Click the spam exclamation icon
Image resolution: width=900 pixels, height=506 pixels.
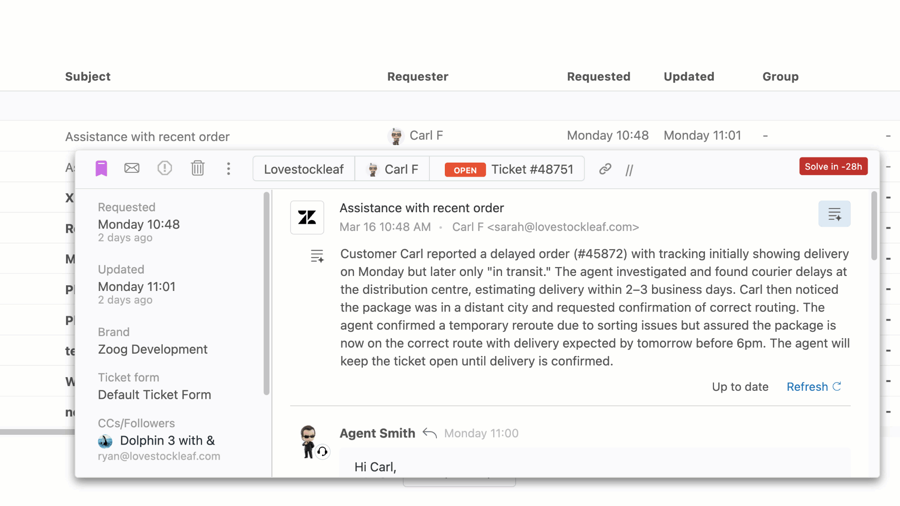165,168
